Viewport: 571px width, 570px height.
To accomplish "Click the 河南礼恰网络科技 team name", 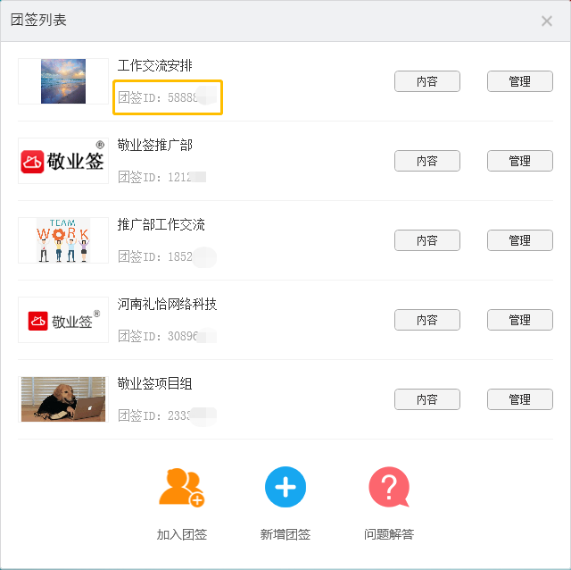I will click(x=167, y=304).
